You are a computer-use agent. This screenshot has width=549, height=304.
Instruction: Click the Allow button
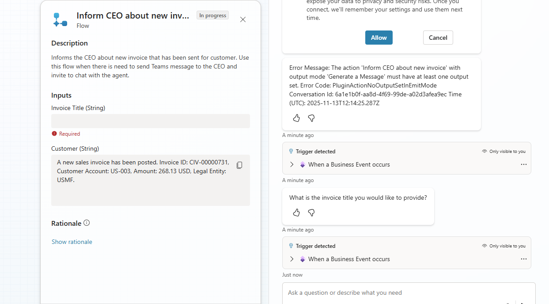[x=379, y=38]
